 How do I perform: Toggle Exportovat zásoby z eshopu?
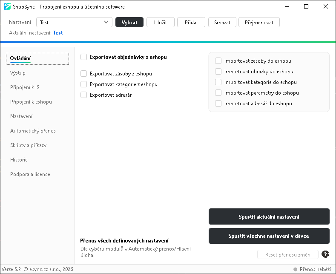click(83, 74)
